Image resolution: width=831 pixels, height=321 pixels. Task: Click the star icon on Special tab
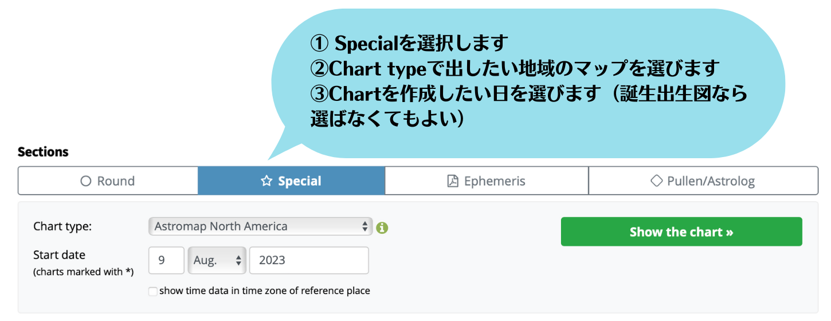coord(266,181)
